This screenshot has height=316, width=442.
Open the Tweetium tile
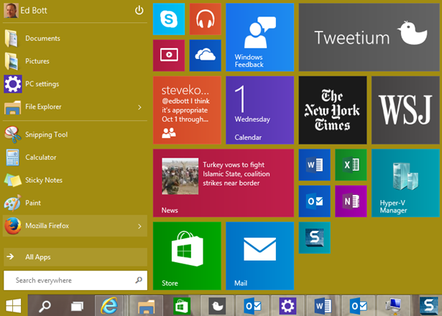[369, 36]
